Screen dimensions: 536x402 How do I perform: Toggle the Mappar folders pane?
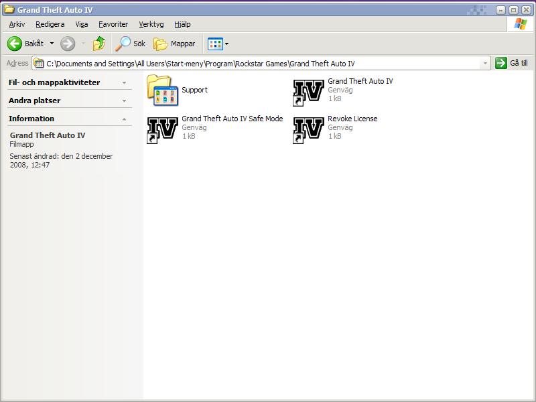(174, 44)
